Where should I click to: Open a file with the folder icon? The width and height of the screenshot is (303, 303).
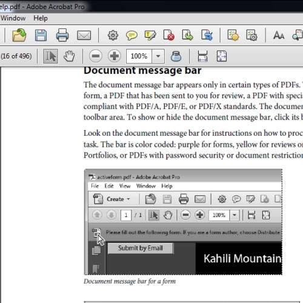(19, 35)
